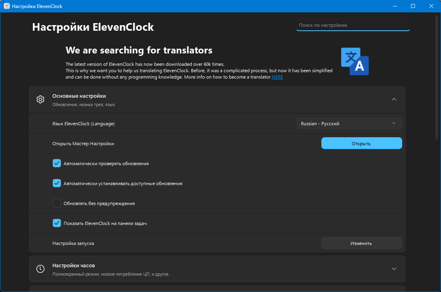Toggle Показать ElevenClock на панели задач checkbox

coord(57,223)
